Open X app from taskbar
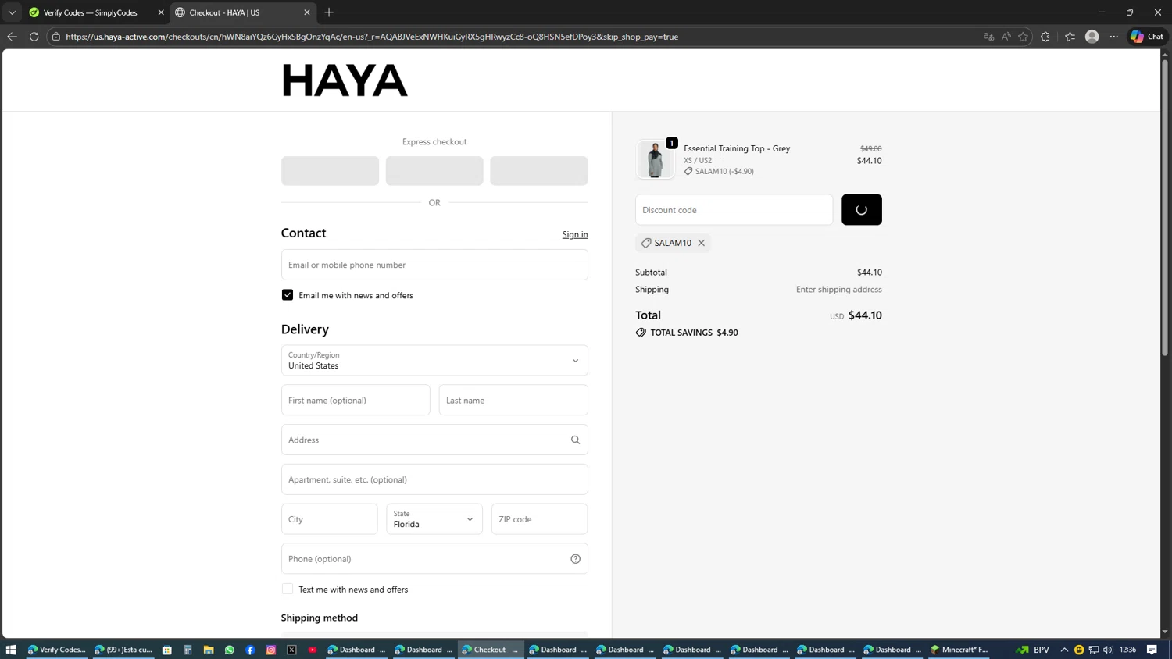The height and width of the screenshot is (659, 1172). pos(291,649)
